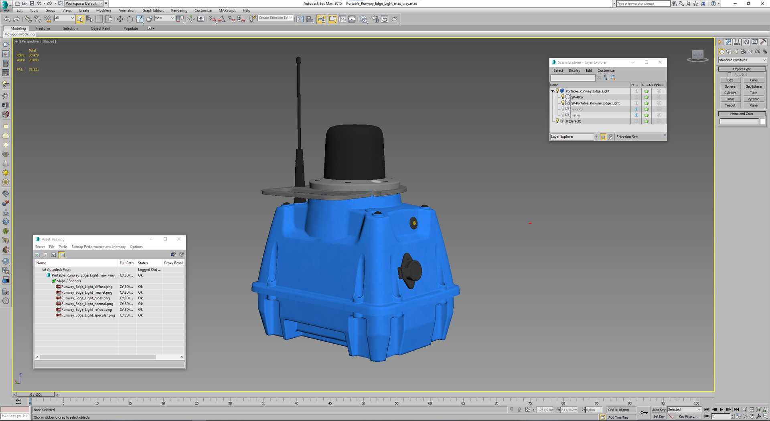Click the Refresh icon in Asset Tracking
Screen dimensions: 770x421
37,255
